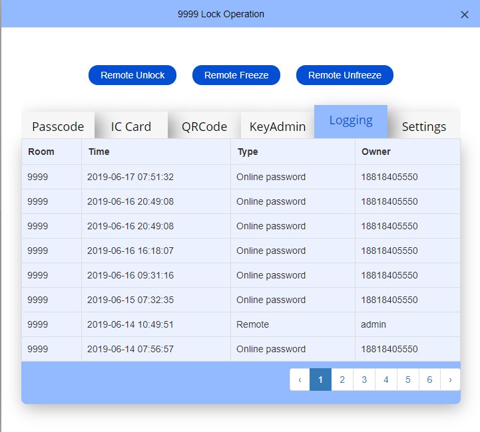Viewport: 480px width, 432px height.
Task: Go to next page arrow in pagination
Action: tap(451, 379)
